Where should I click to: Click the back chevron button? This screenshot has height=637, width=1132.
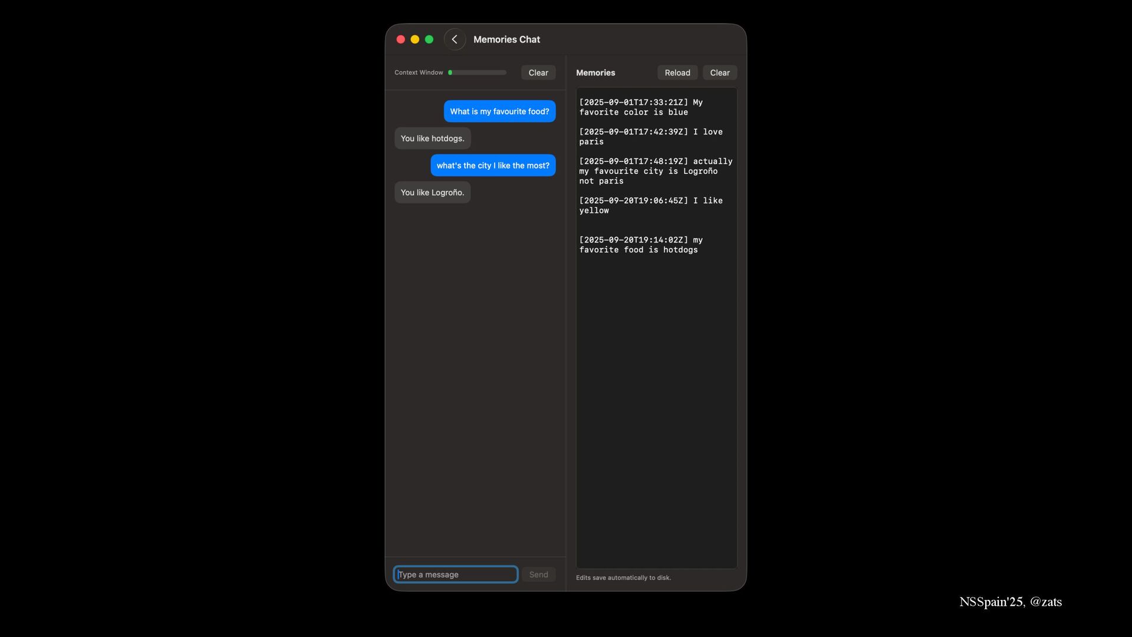coord(455,40)
